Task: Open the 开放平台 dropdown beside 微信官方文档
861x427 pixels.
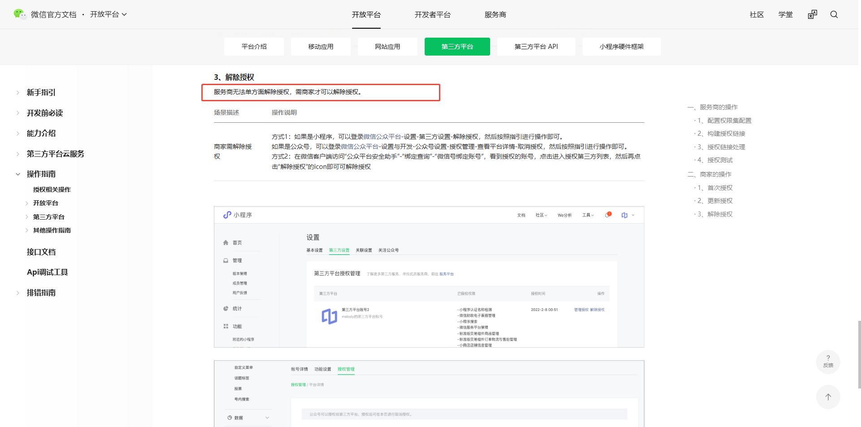Action: tap(109, 14)
